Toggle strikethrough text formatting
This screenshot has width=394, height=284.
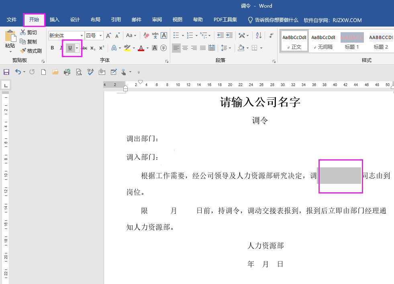click(84, 48)
